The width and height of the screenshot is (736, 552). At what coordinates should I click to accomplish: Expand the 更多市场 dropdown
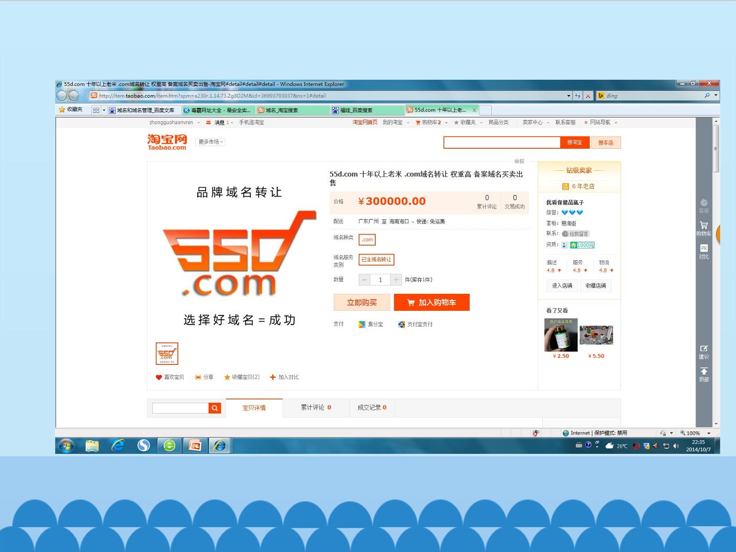211,142
